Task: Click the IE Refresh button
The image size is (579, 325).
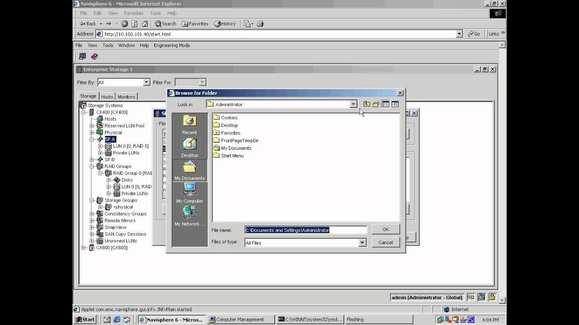Action: click(134, 23)
